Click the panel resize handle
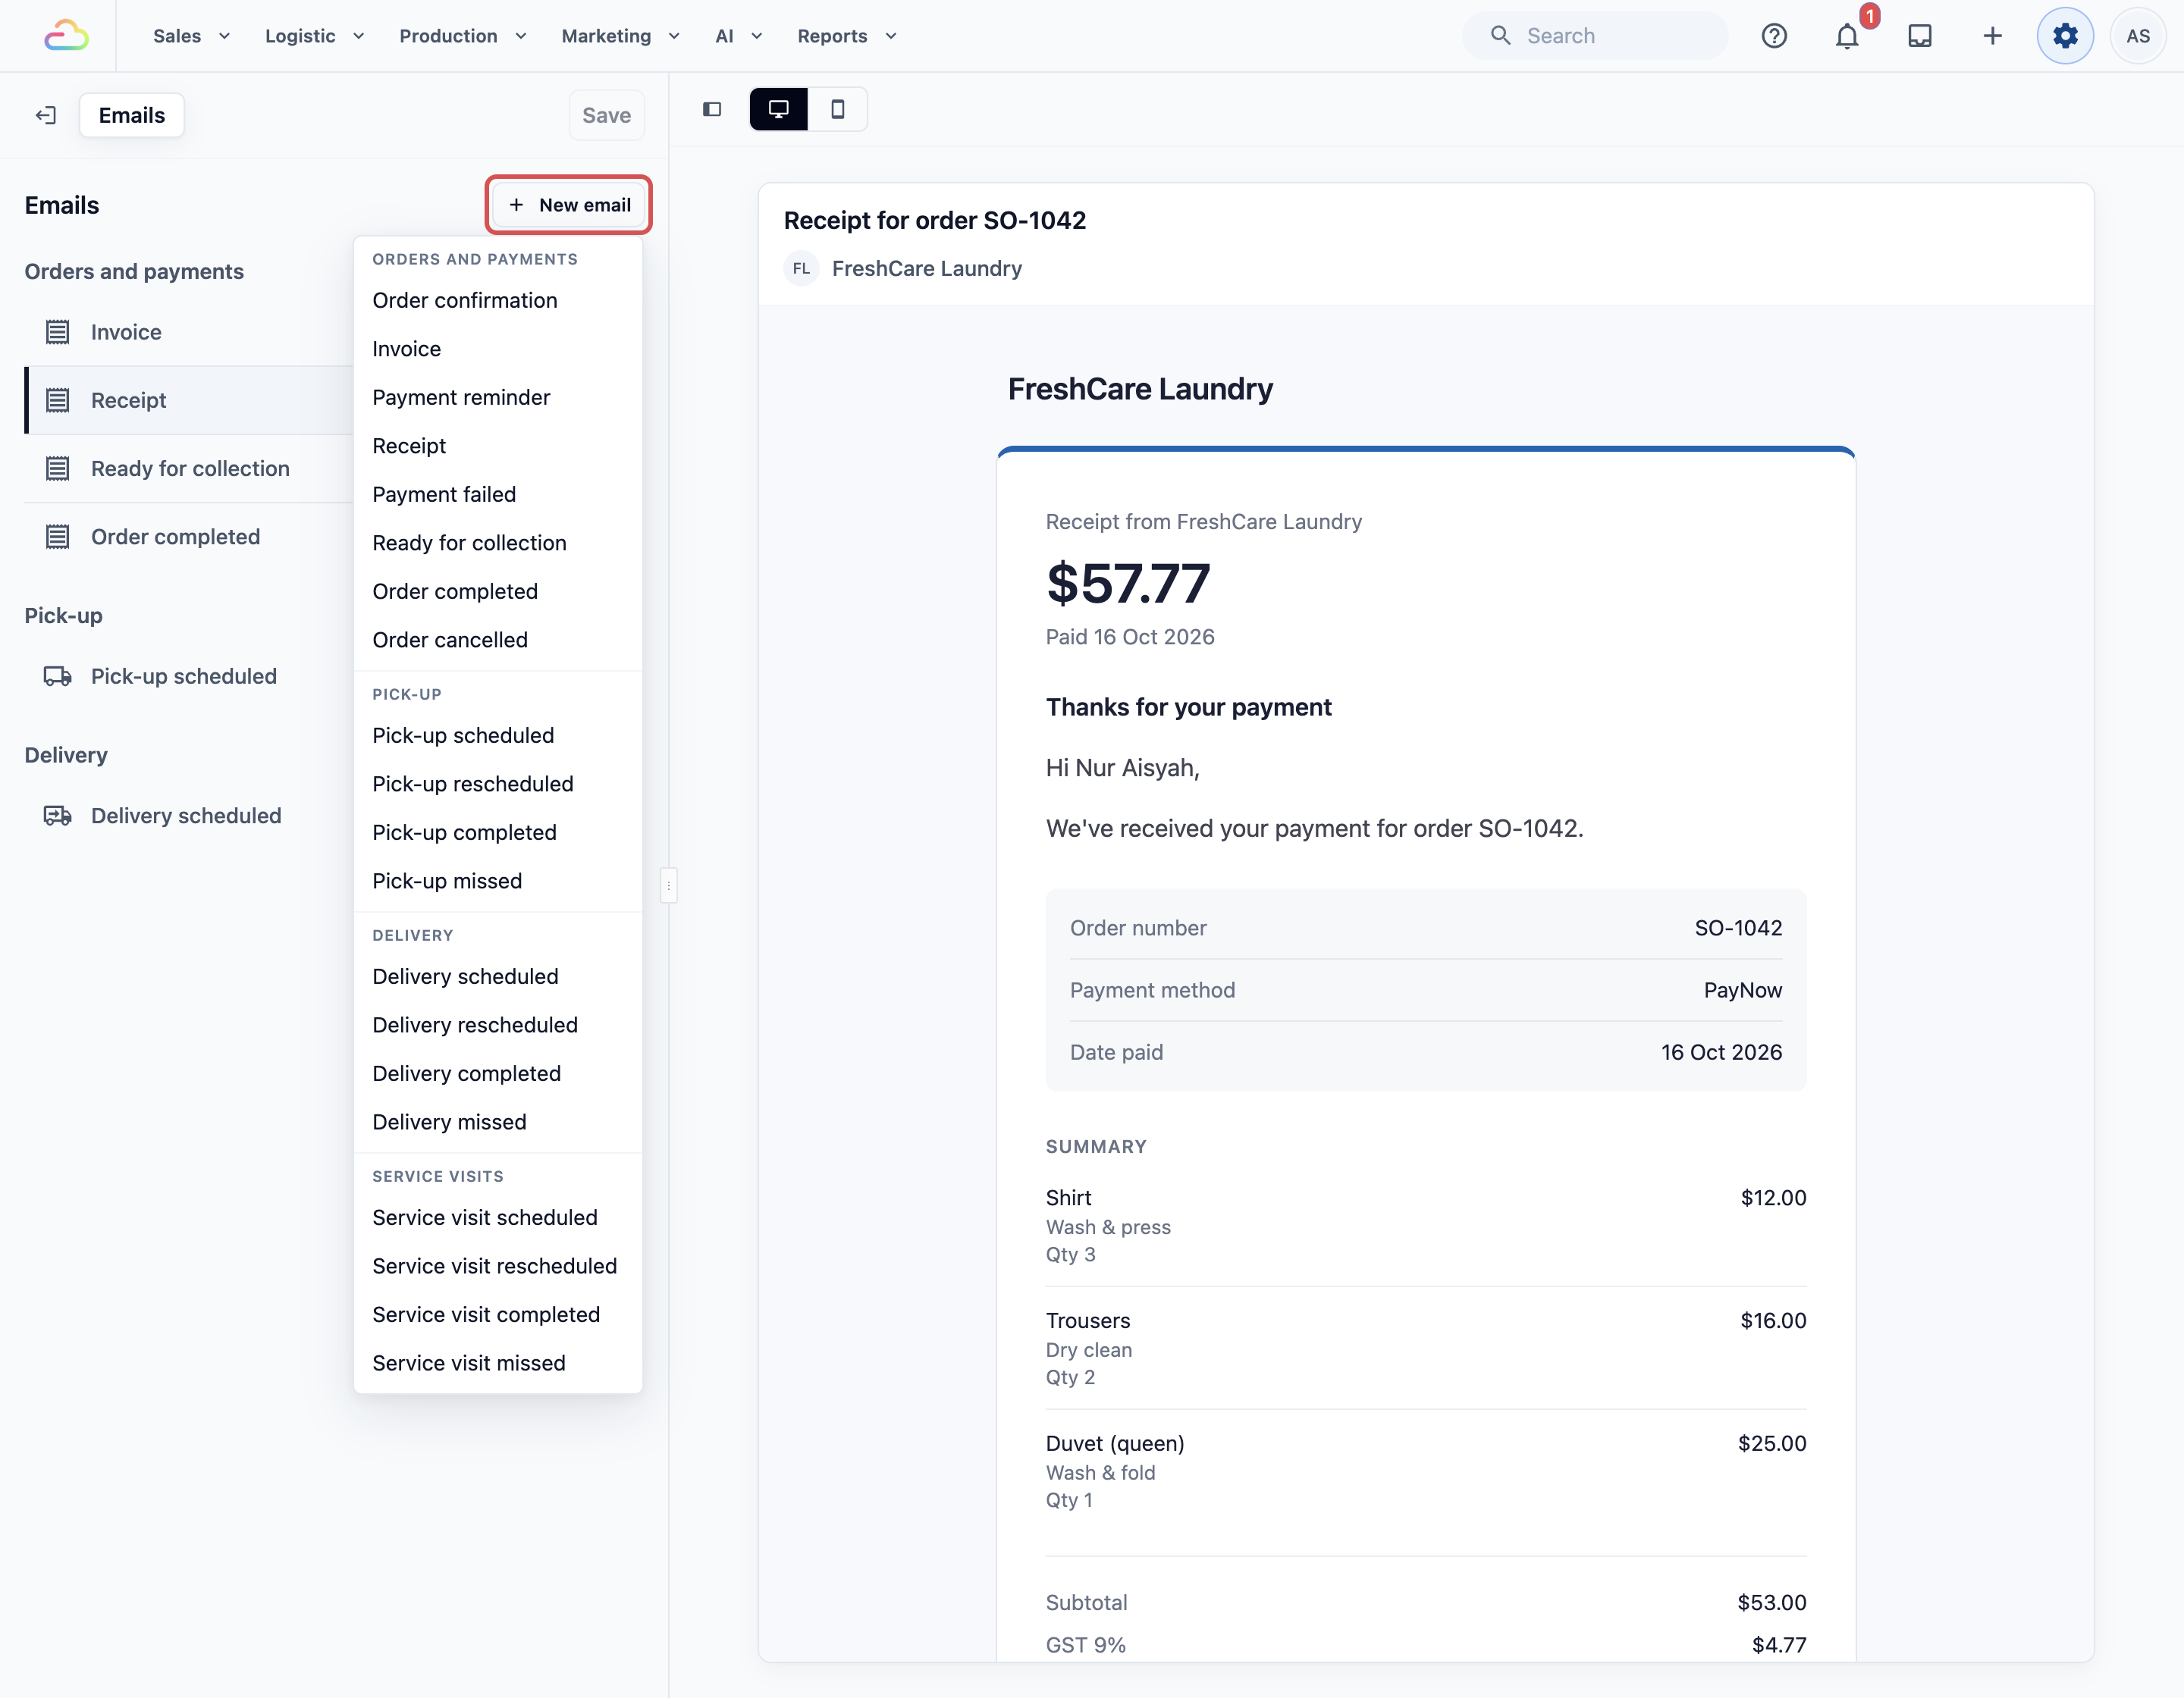2184x1698 pixels. point(669,885)
